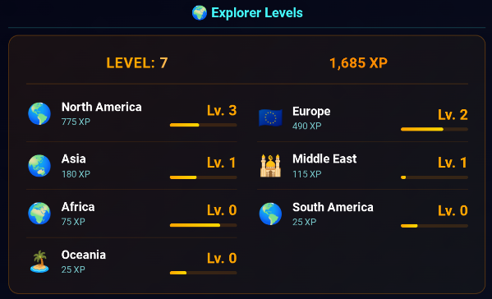
Task: Select the Middle East region name
Action: (324, 159)
